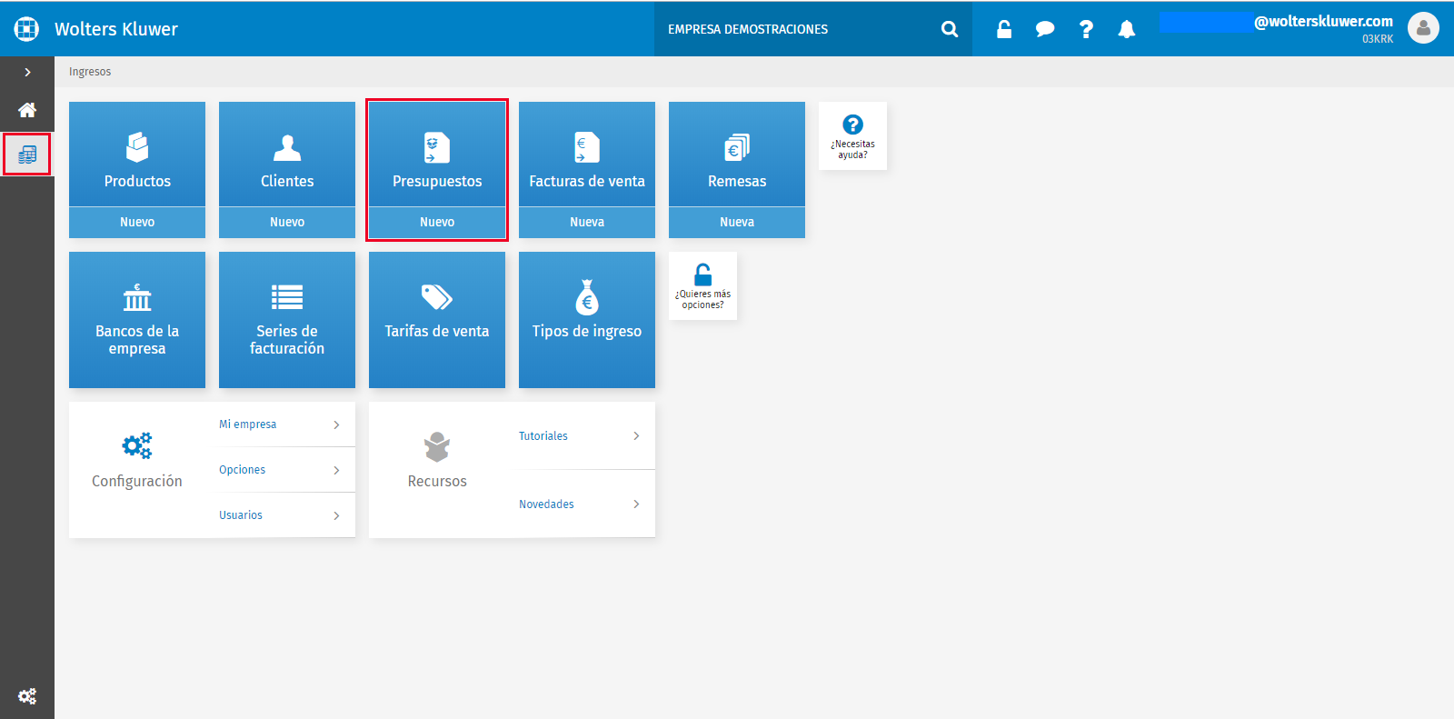Click the Tutoriales chevron arrow
Viewport: 1454px width, 719px height.
[636, 436]
